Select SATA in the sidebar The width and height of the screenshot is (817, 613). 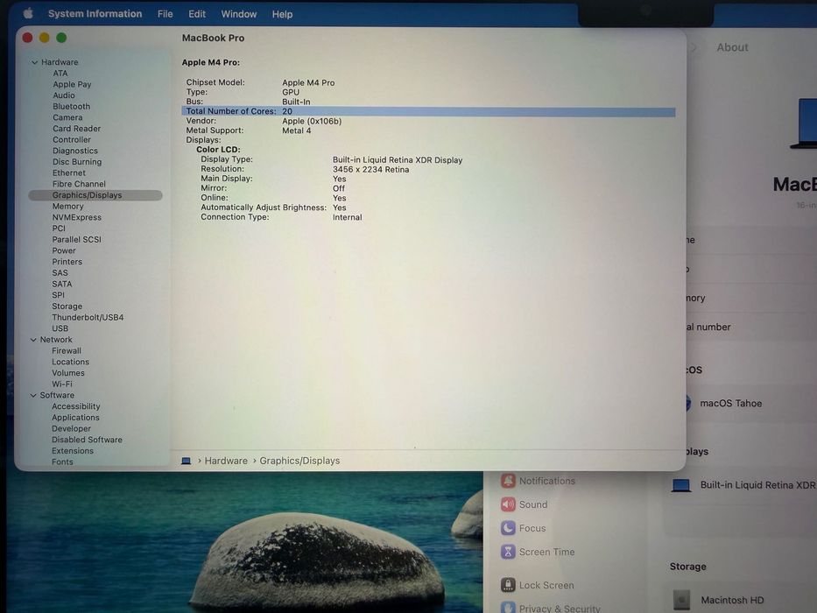62,284
